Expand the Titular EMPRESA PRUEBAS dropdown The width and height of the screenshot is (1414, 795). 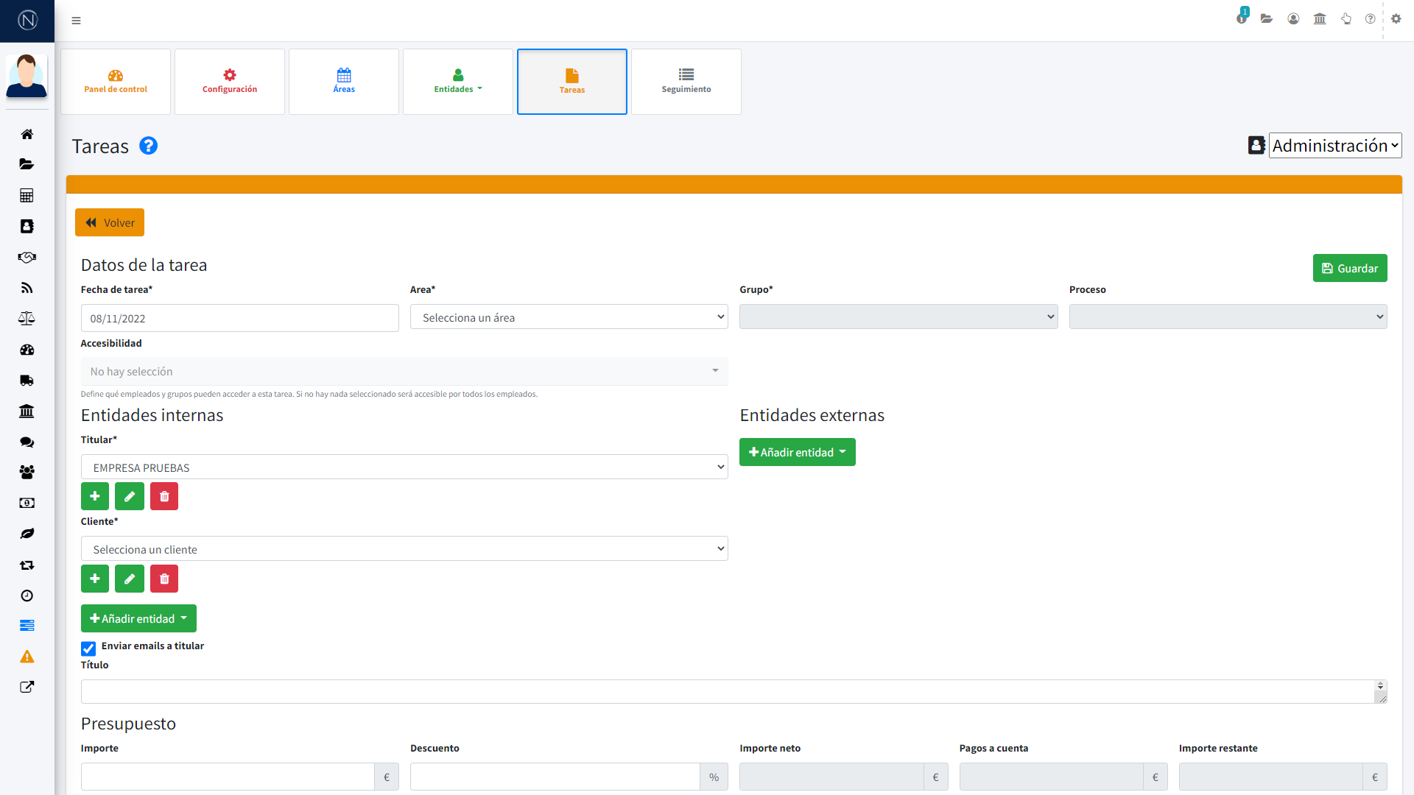pyautogui.click(x=404, y=467)
